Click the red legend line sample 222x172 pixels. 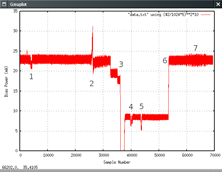[x=206, y=15]
